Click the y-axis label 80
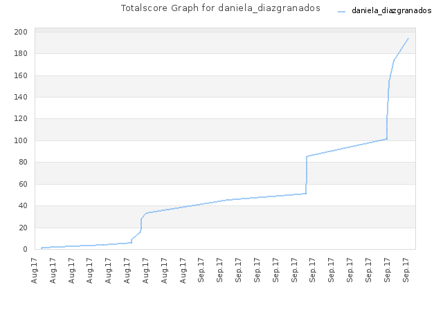The width and height of the screenshot is (443, 332). click(x=23, y=162)
